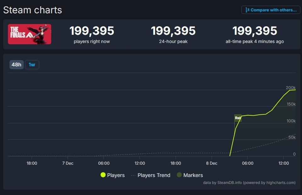Image resolution: width=302 pixels, height=195 pixels.
Task: Click the 24-hour peak value
Action: [173, 31]
